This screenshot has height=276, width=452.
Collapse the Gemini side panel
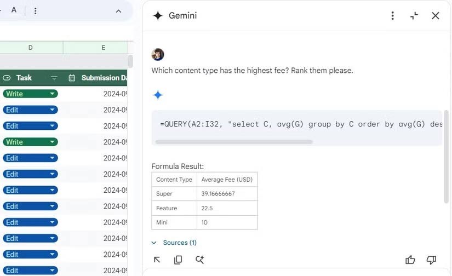(414, 16)
